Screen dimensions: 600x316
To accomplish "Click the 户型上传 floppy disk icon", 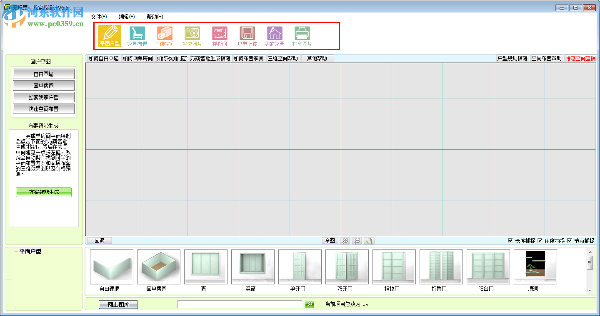I will (x=247, y=36).
